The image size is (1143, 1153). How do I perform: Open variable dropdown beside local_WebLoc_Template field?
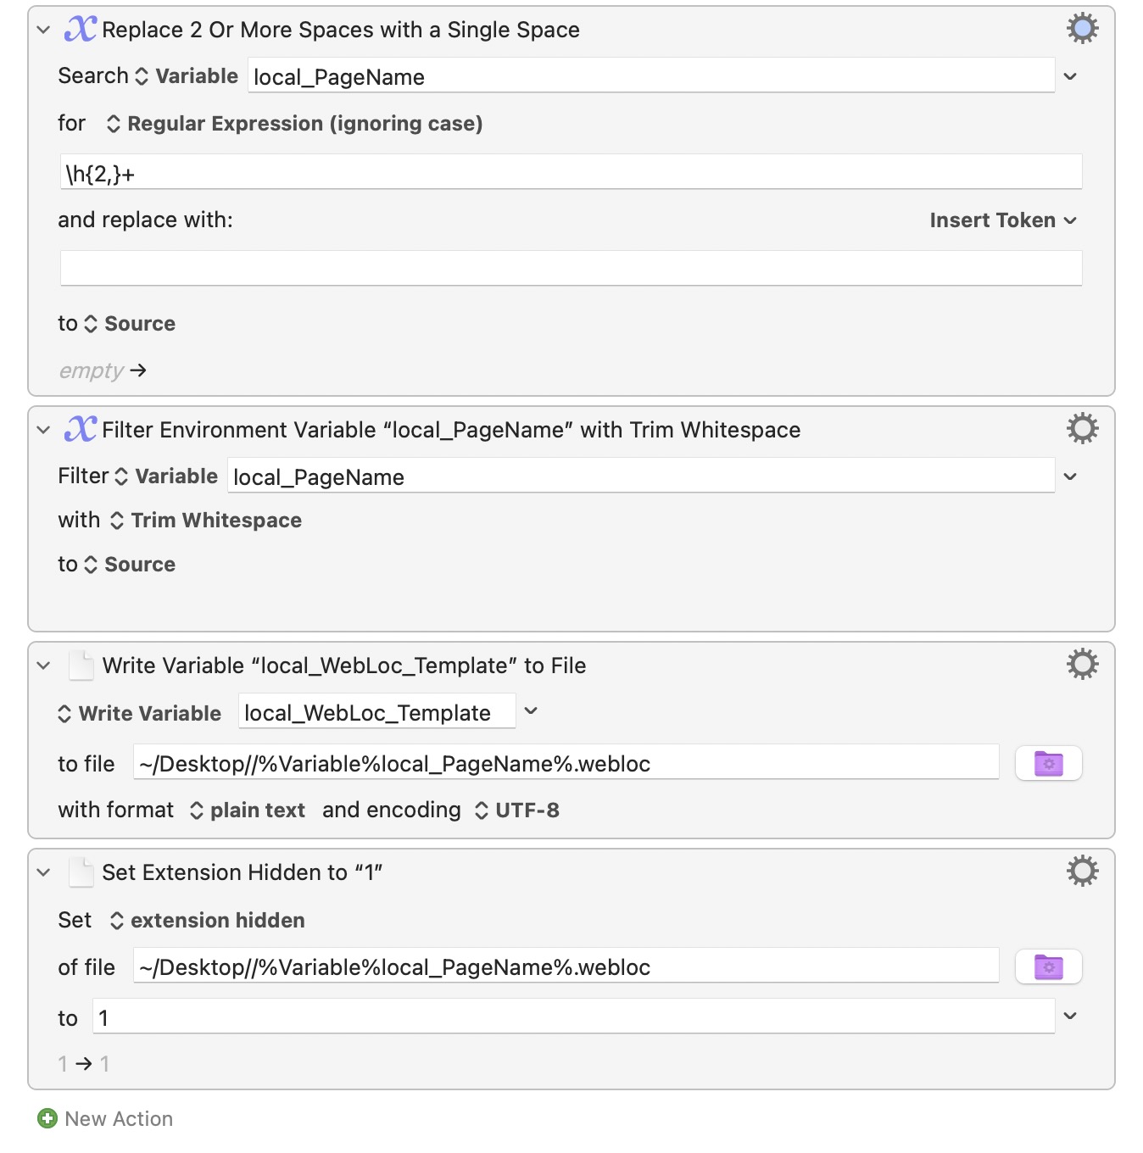click(531, 711)
